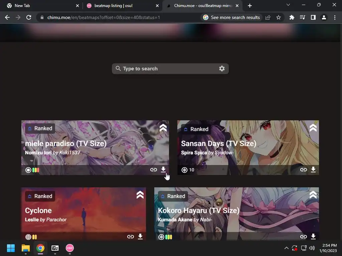Download the Cyclone beatmap
Image resolution: width=342 pixels, height=256 pixels.
140,236
